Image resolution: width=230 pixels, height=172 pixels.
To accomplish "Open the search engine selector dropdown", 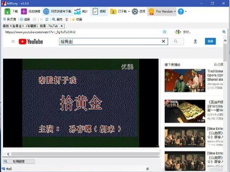I will click(x=178, y=32).
